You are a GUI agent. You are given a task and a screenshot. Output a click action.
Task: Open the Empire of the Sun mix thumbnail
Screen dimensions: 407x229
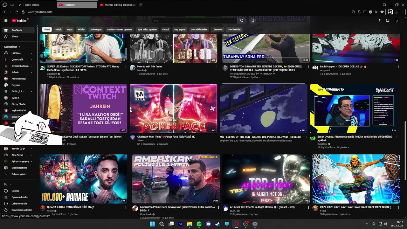264,108
